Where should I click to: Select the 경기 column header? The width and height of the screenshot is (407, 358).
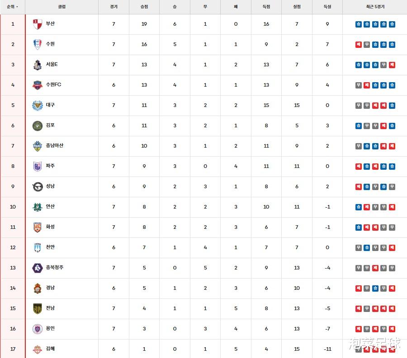click(x=114, y=7)
